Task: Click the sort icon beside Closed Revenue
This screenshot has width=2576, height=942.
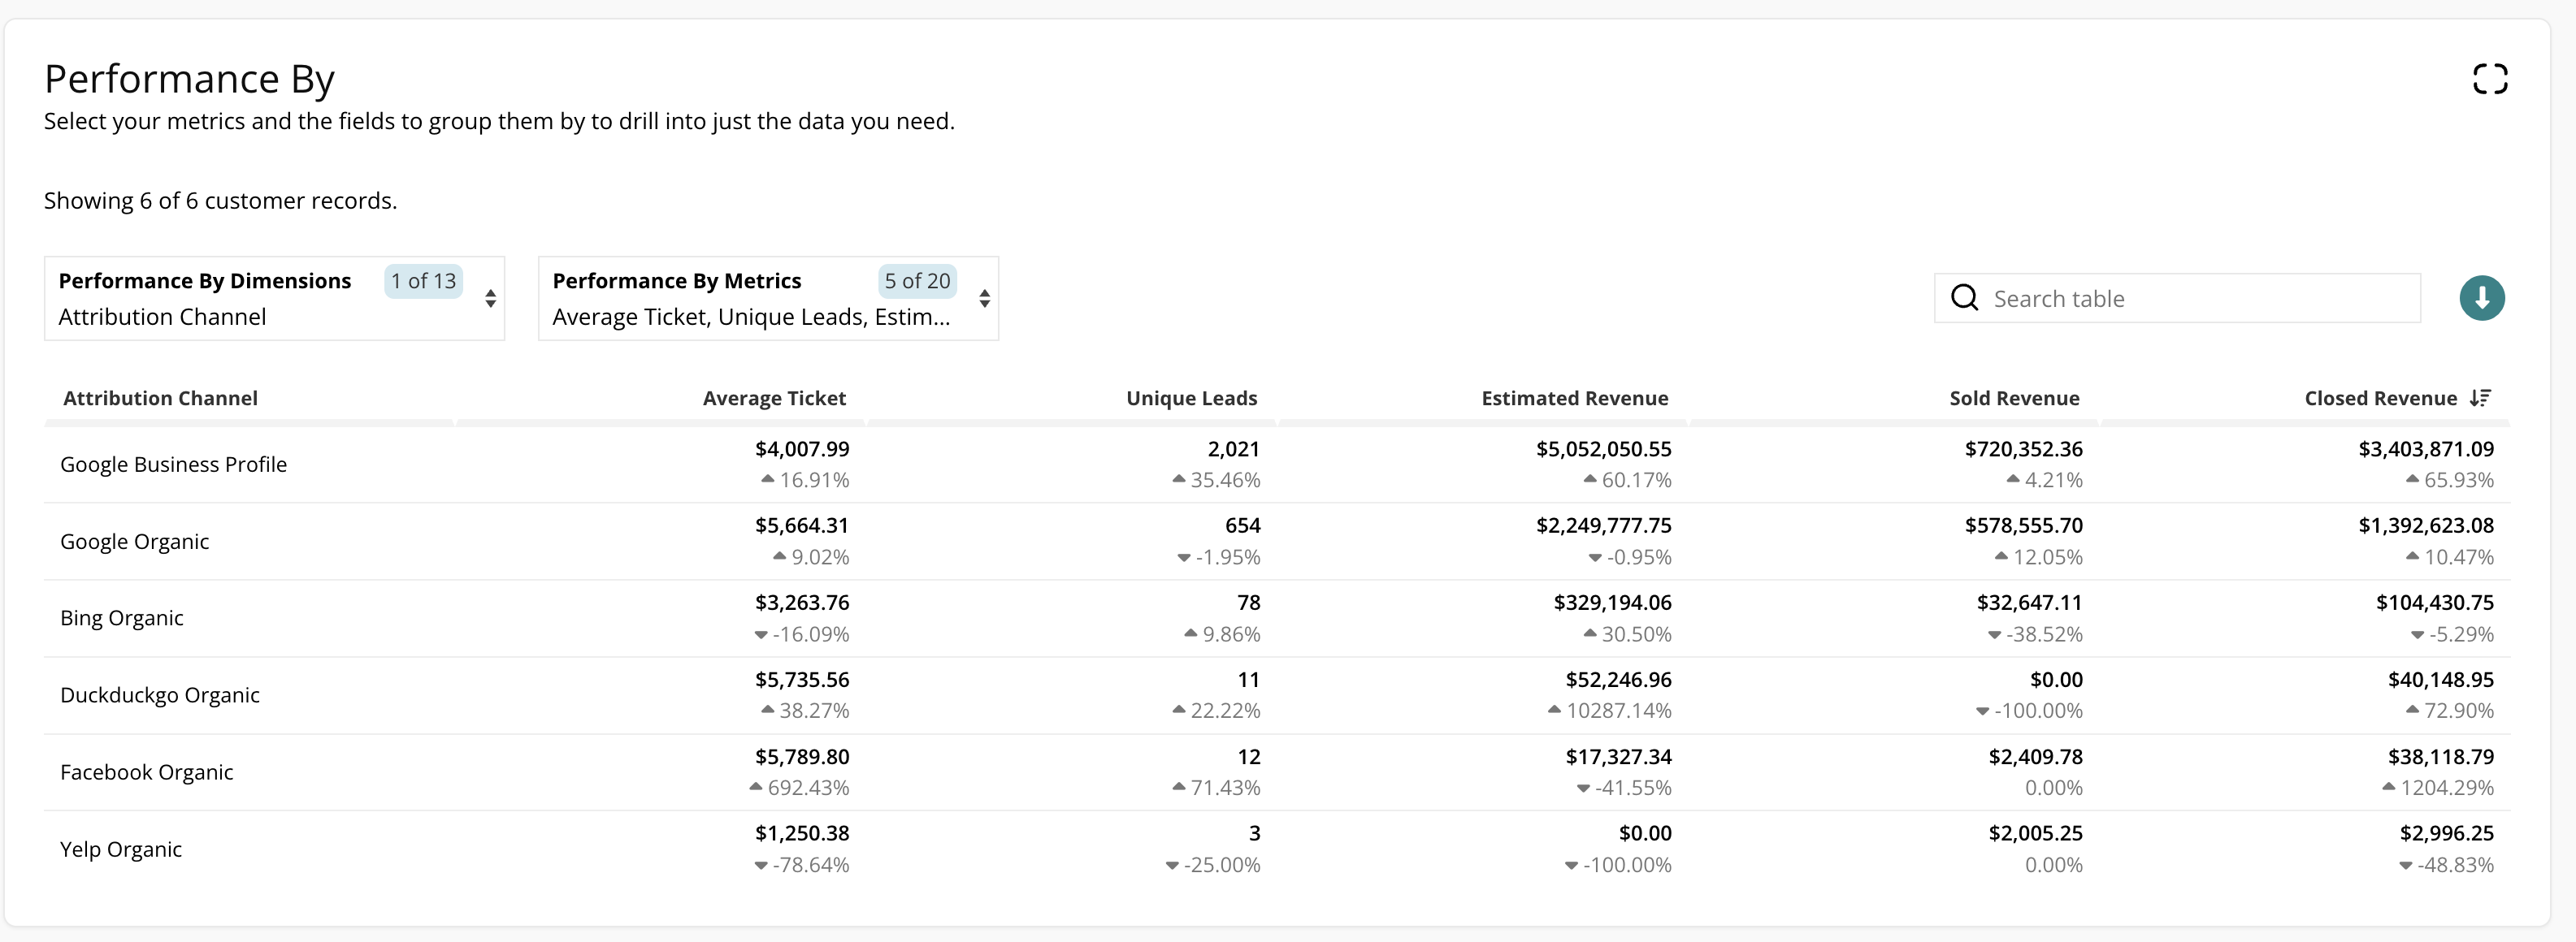Action: [2479, 399]
